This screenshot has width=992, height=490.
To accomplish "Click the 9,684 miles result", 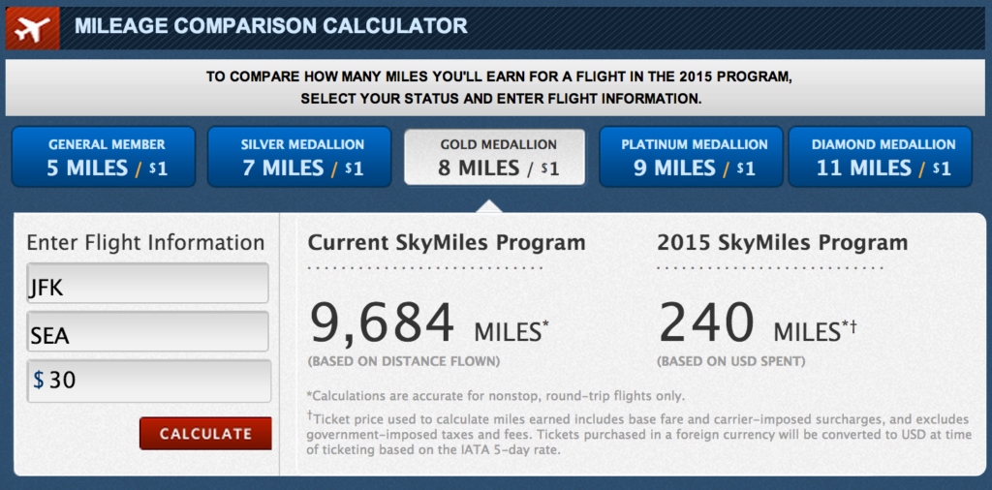I will coord(382,323).
